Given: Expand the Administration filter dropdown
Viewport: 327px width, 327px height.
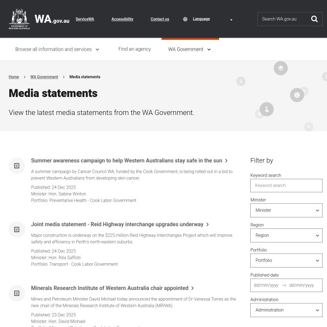Looking at the screenshot, I should click(286, 310).
